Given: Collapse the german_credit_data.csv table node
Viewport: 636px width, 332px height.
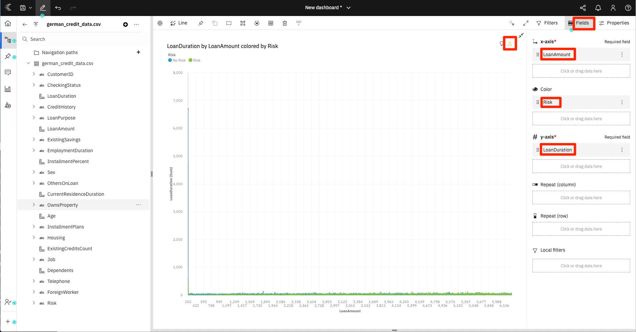Looking at the screenshot, I should coord(28,63).
